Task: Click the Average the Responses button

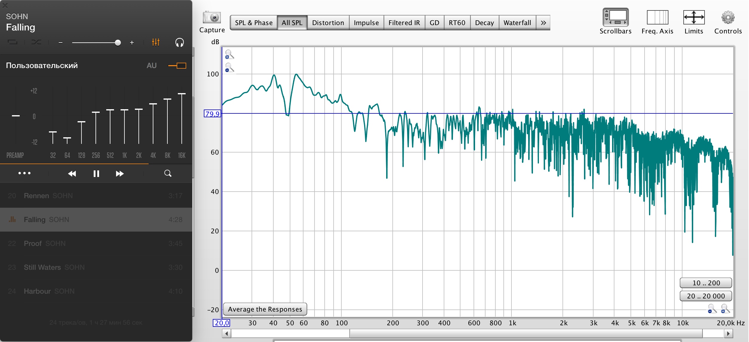Action: pos(265,309)
